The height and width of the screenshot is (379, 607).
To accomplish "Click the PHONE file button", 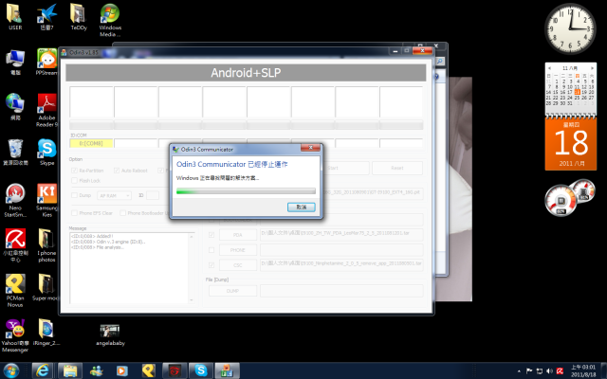I will [238, 250].
